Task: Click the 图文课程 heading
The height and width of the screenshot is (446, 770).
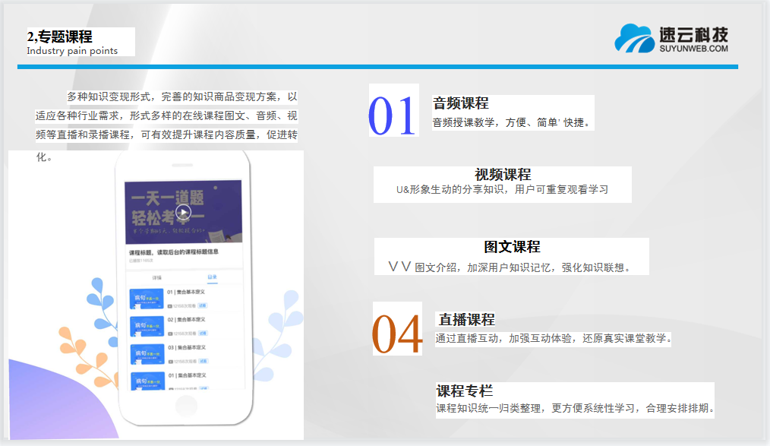Action: pos(512,247)
